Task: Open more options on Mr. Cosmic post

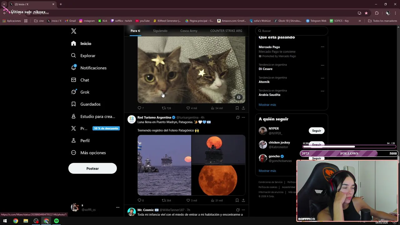Action: tap(243, 210)
